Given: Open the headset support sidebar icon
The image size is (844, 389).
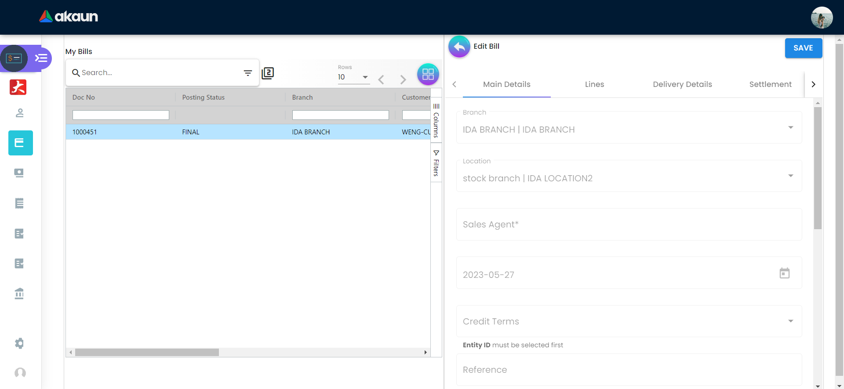Looking at the screenshot, I should [20, 373].
